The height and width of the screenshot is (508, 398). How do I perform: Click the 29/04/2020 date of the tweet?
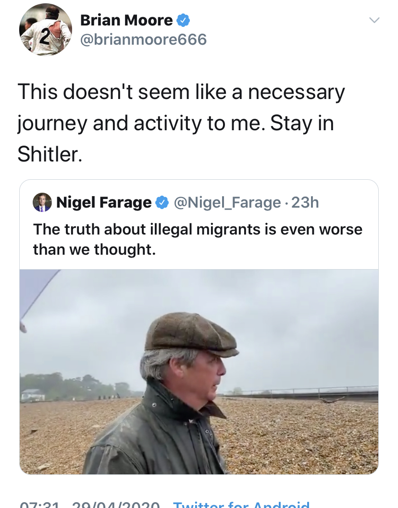tap(115, 505)
